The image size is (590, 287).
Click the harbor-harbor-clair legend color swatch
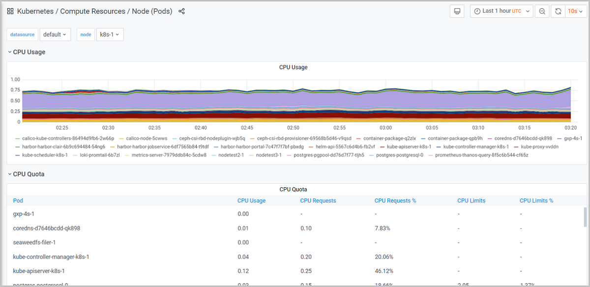point(18,147)
